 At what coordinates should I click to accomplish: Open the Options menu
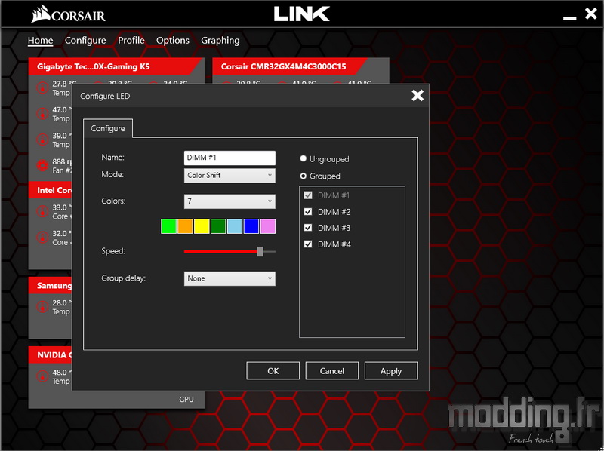click(x=173, y=41)
